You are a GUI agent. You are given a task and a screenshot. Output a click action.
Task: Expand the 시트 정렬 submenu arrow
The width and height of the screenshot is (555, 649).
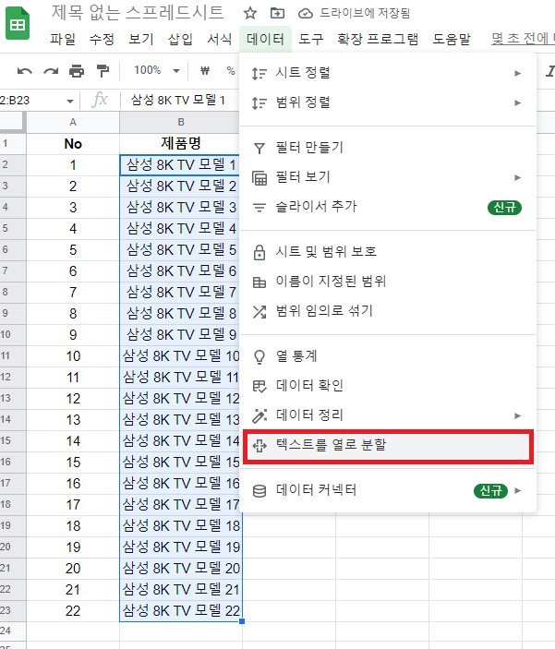pos(518,73)
